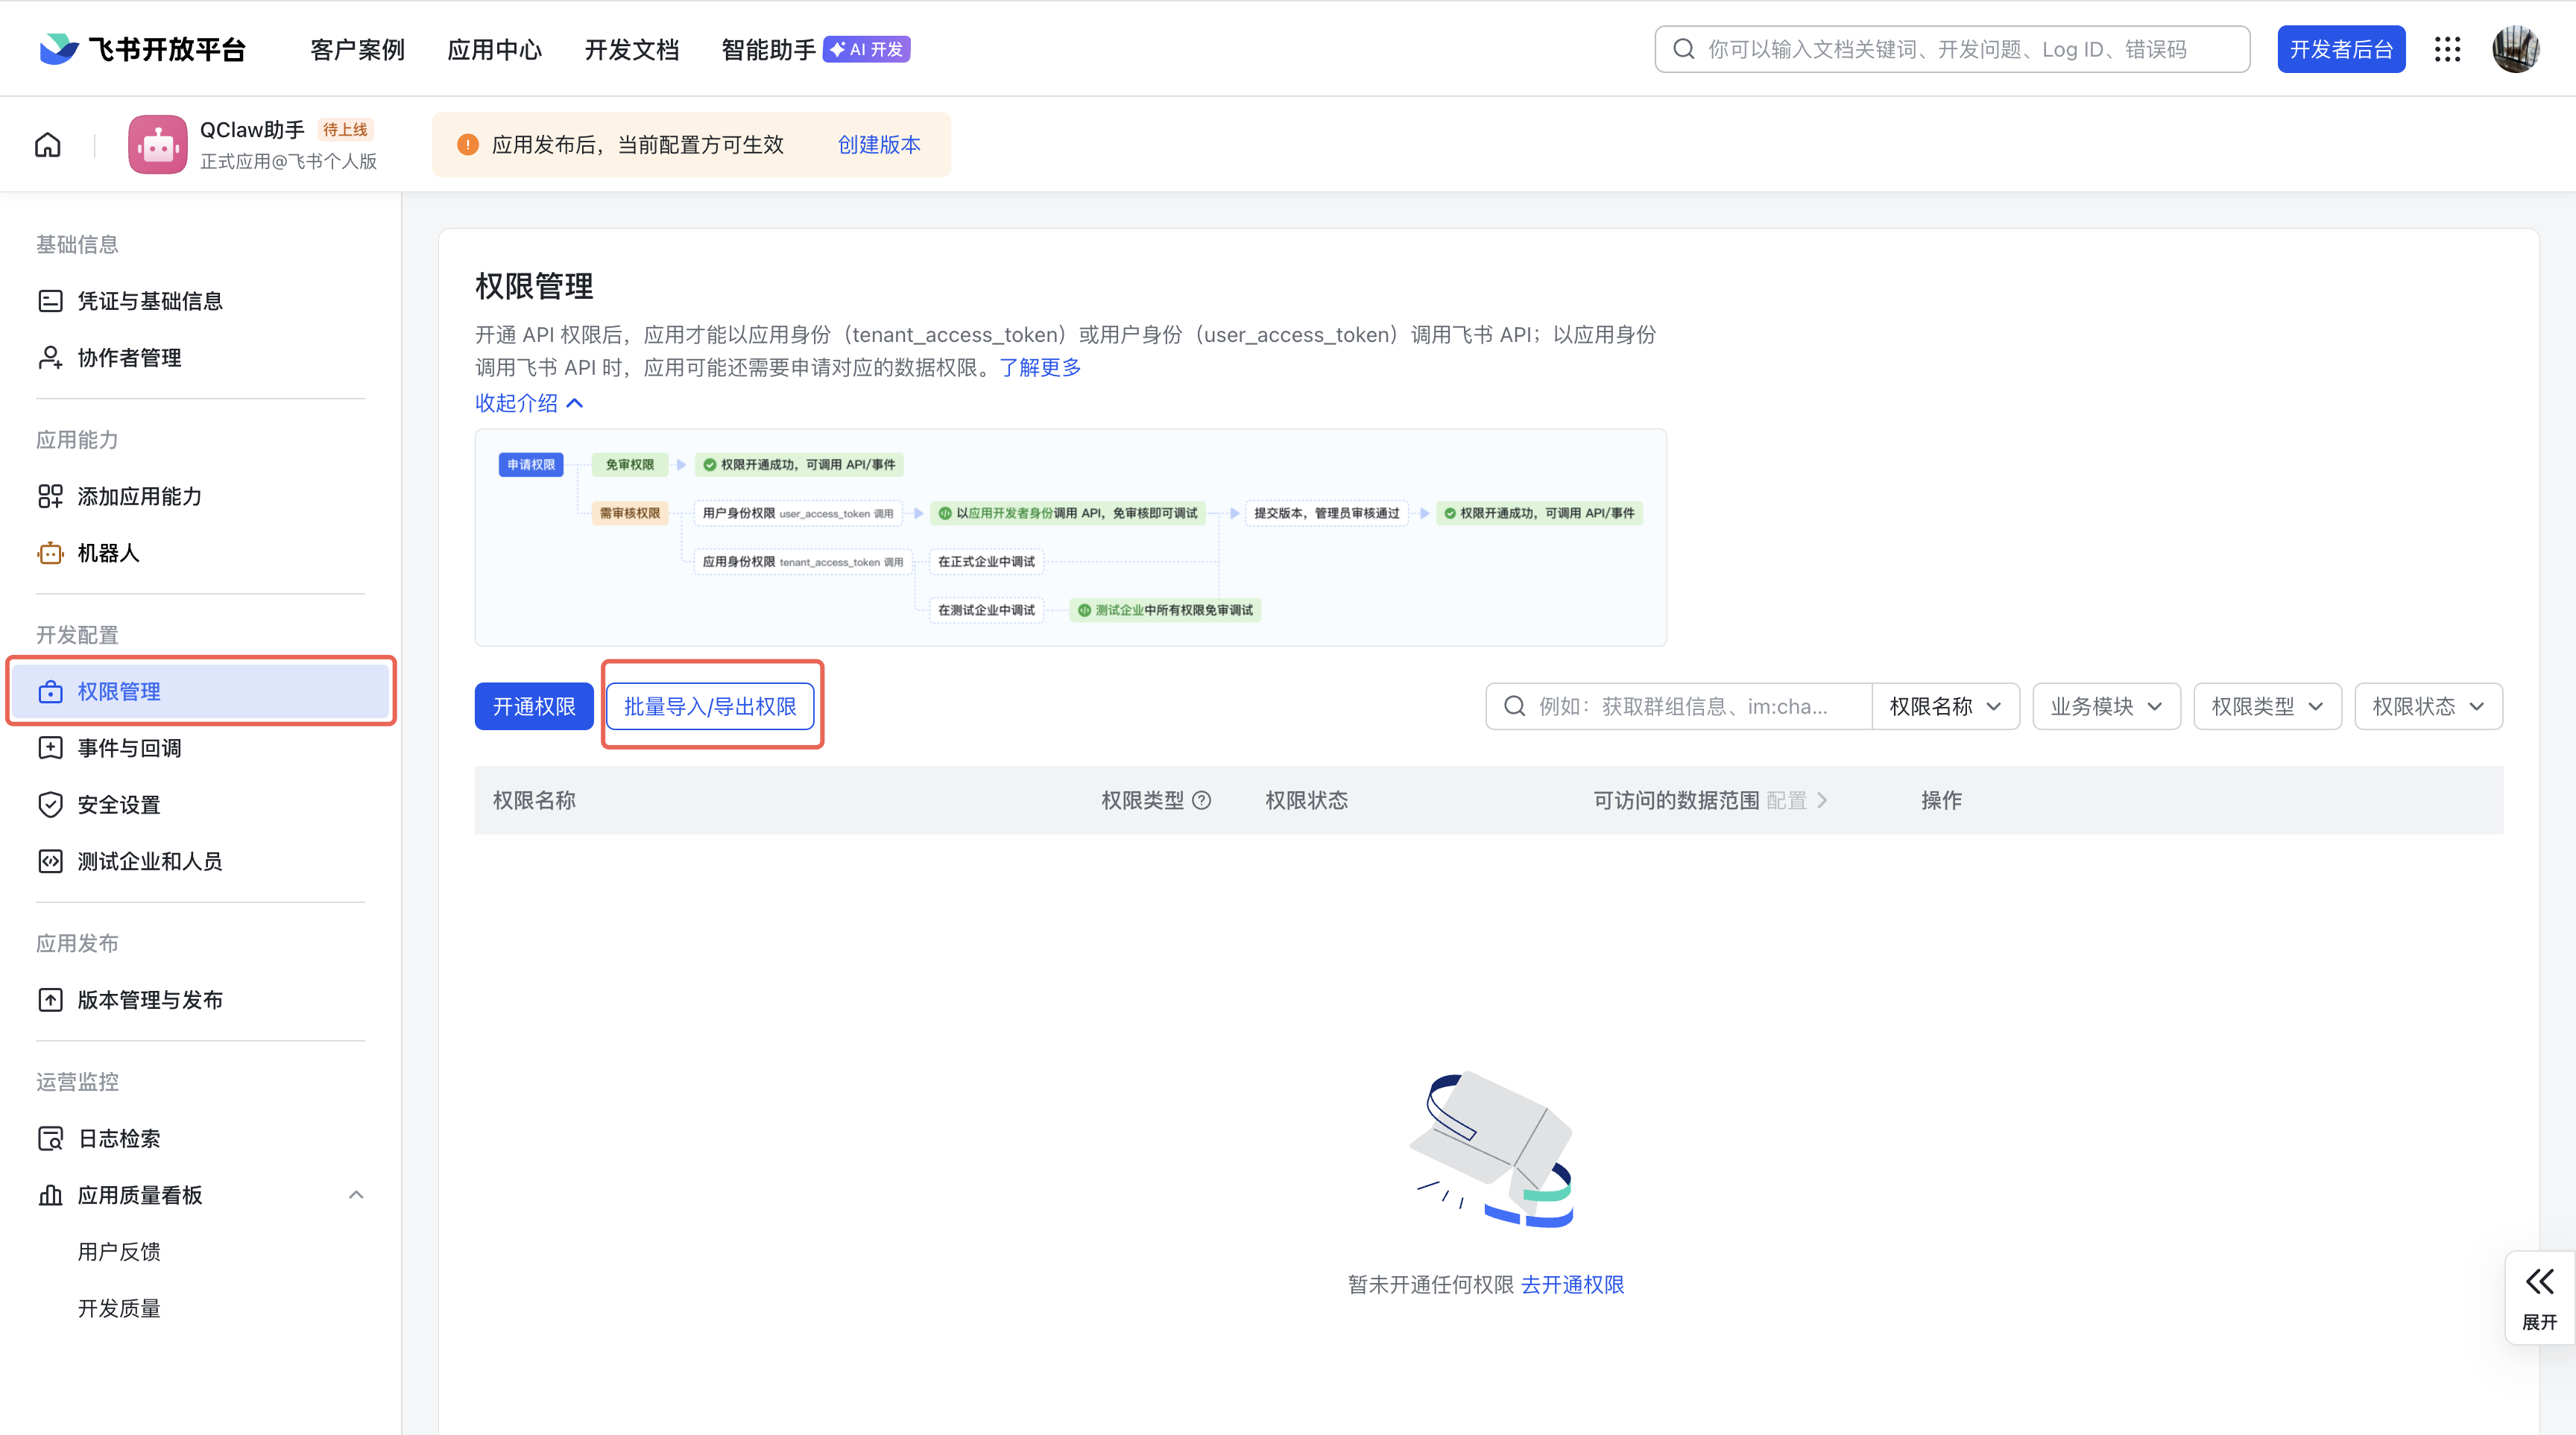Click the 日志检索 log search icon
The width and height of the screenshot is (2576, 1435).
point(50,1137)
